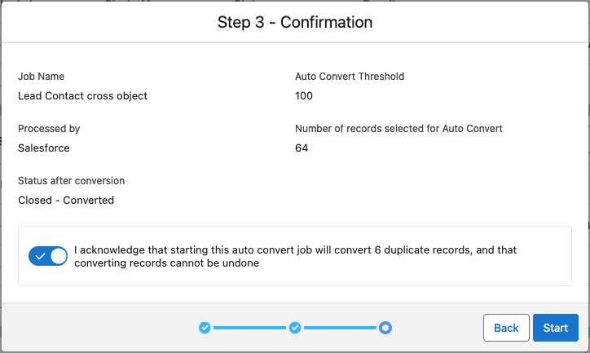Select the job name value Lead Contact cross object

tap(82, 96)
